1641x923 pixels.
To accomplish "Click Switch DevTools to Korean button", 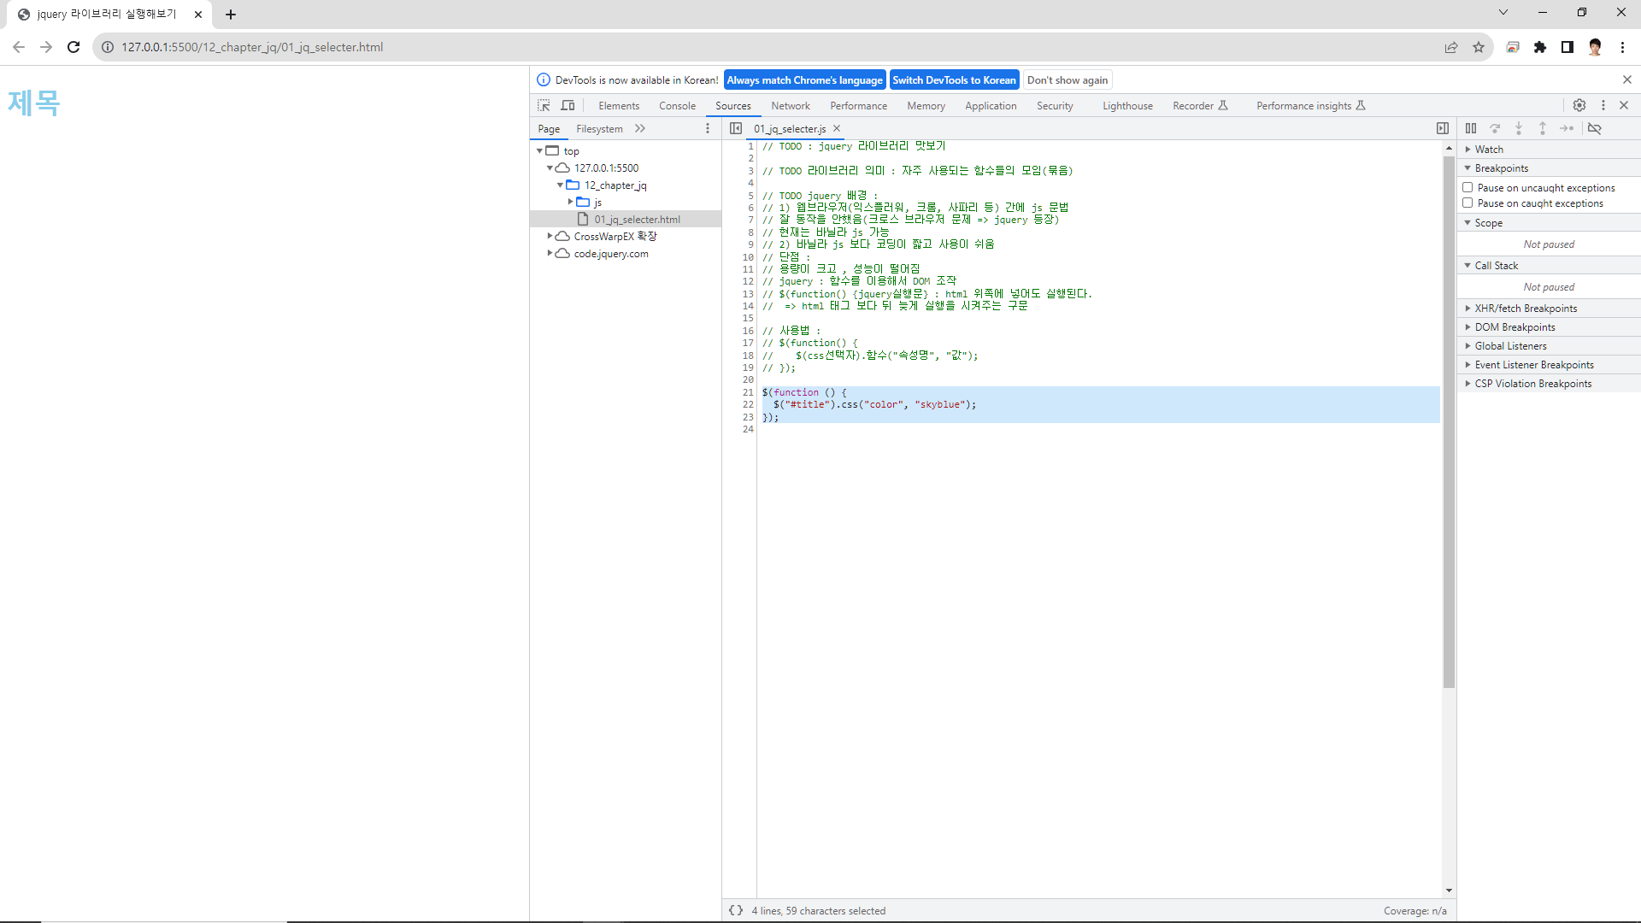I will point(954,80).
